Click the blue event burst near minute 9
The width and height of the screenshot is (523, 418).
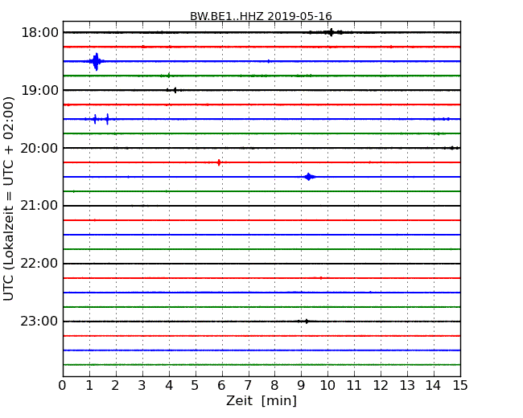click(309, 177)
